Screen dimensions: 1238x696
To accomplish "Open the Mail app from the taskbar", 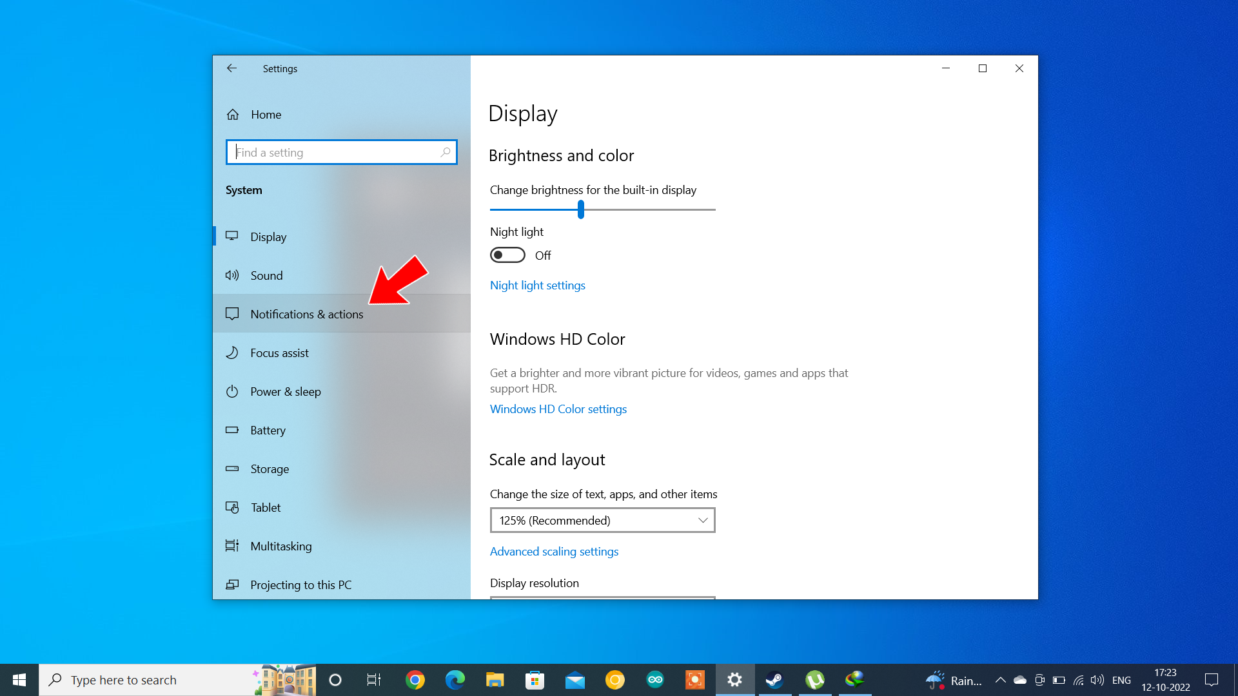I will tap(575, 680).
